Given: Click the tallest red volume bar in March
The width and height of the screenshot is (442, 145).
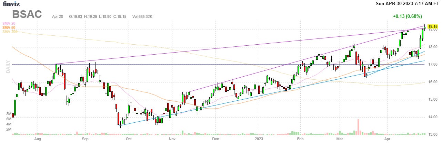Looking at the screenshot, I should 359,127.
